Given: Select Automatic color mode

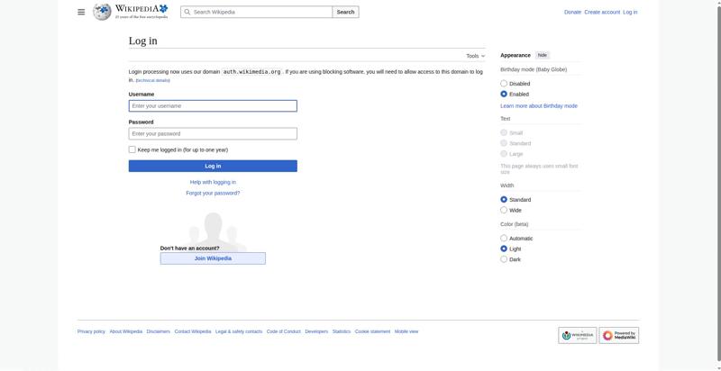Looking at the screenshot, I should pyautogui.click(x=504, y=239).
